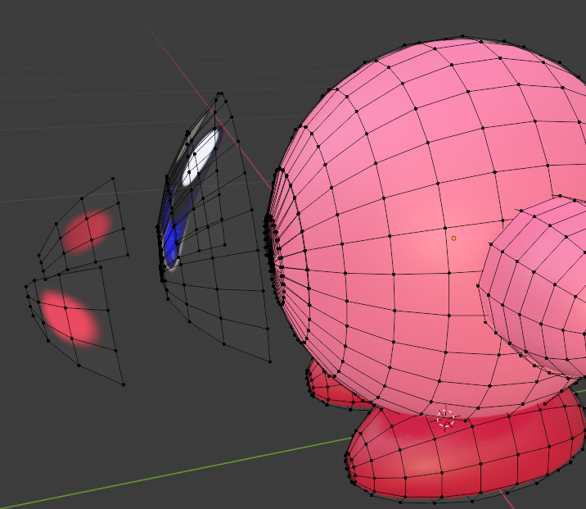Select the white eye highlight shape
Image resolution: width=586 pixels, height=509 pixels.
click(x=201, y=155)
